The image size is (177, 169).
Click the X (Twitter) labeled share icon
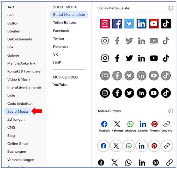(x=117, y=126)
